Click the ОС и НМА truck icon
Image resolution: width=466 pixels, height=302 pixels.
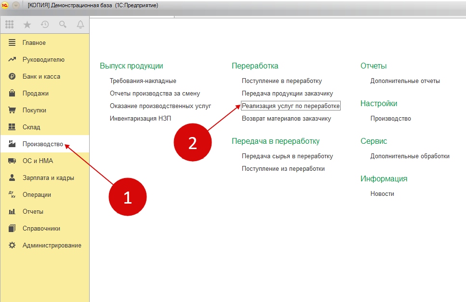pos(12,161)
